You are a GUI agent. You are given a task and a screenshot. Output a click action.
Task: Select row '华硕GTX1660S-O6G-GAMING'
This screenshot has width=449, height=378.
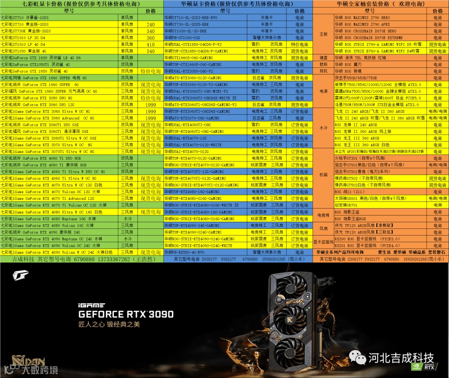tap(238, 58)
